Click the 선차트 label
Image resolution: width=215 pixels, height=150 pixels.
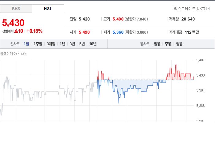tap(15, 44)
